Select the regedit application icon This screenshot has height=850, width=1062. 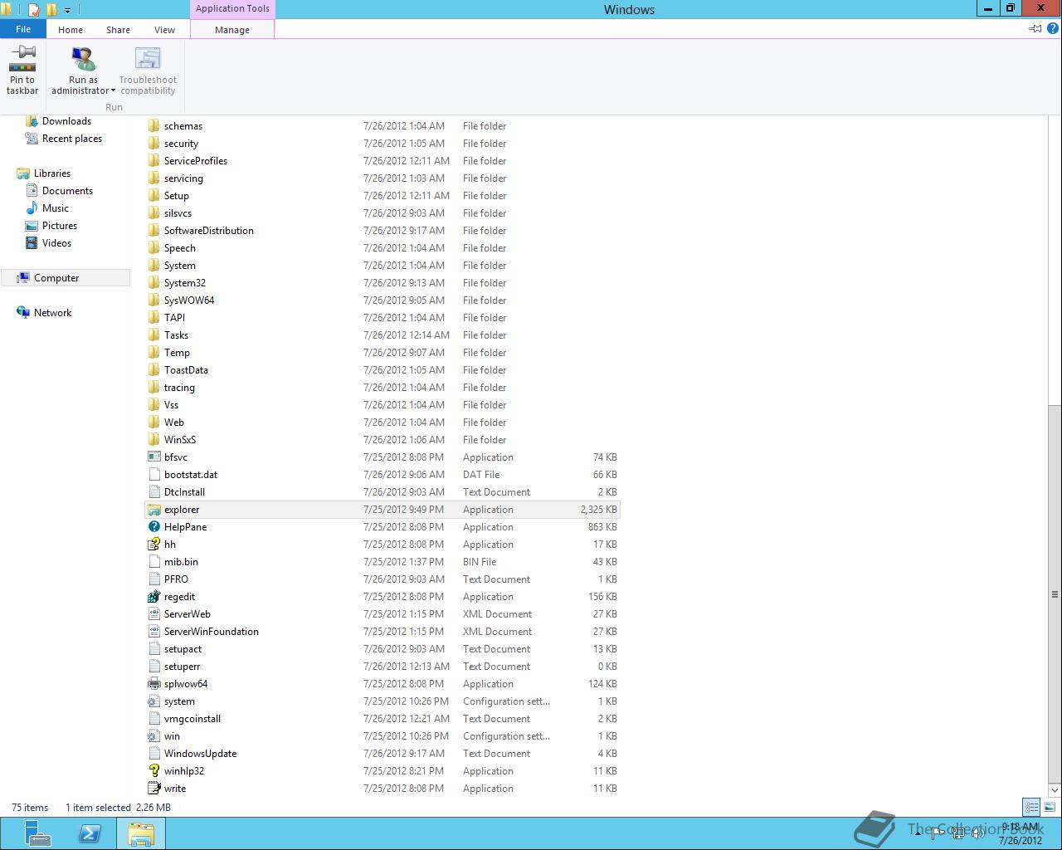coord(153,597)
